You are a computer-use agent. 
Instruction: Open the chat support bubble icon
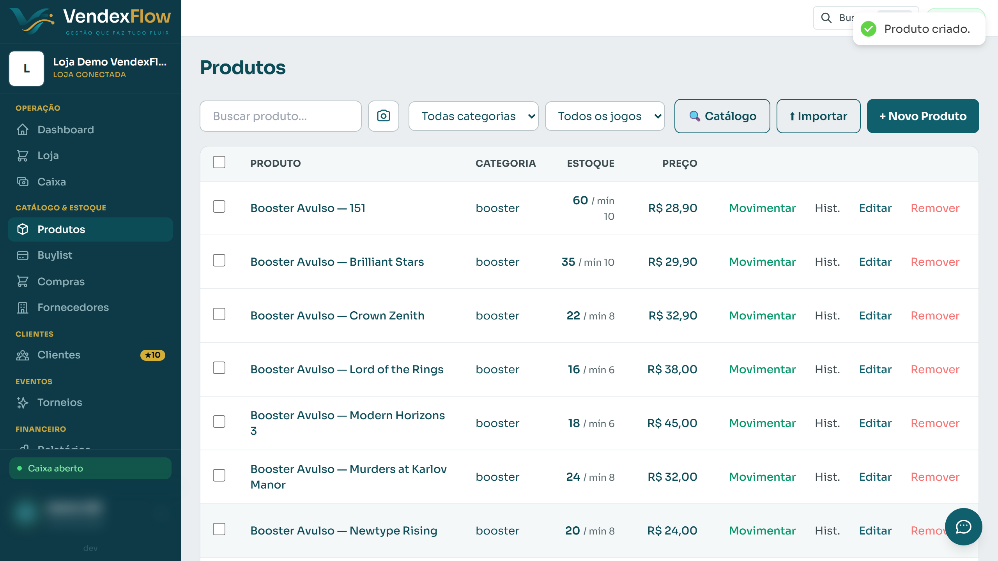coord(963,527)
